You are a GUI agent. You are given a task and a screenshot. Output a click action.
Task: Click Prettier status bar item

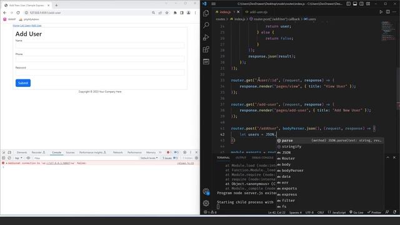point(374,212)
